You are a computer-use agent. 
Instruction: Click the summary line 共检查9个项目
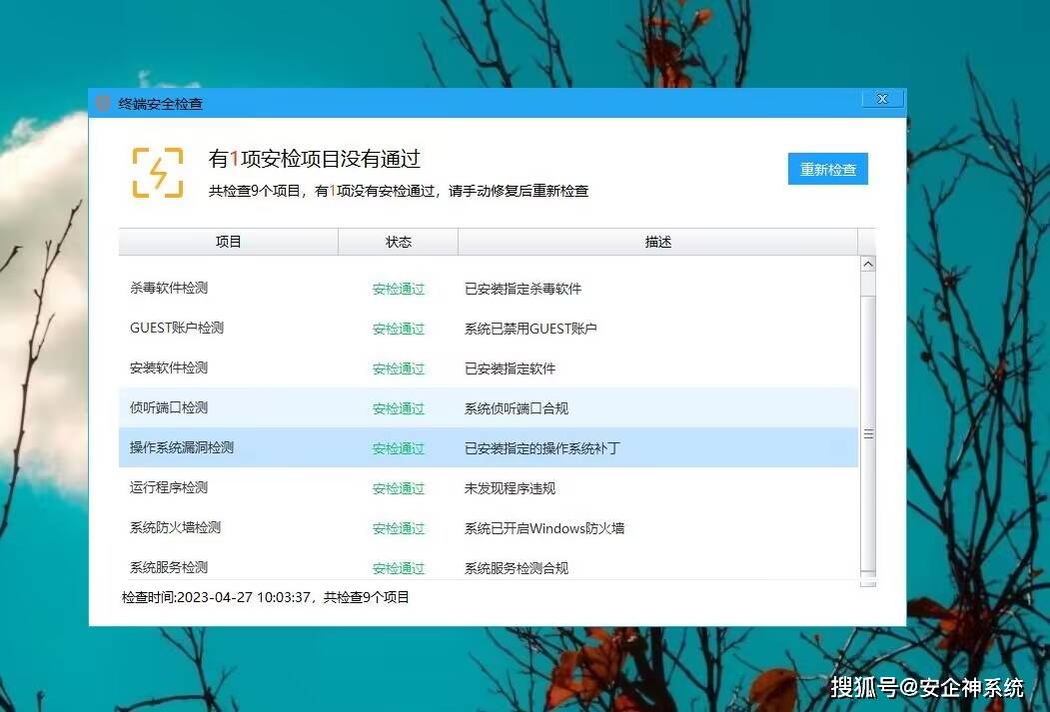pos(399,191)
